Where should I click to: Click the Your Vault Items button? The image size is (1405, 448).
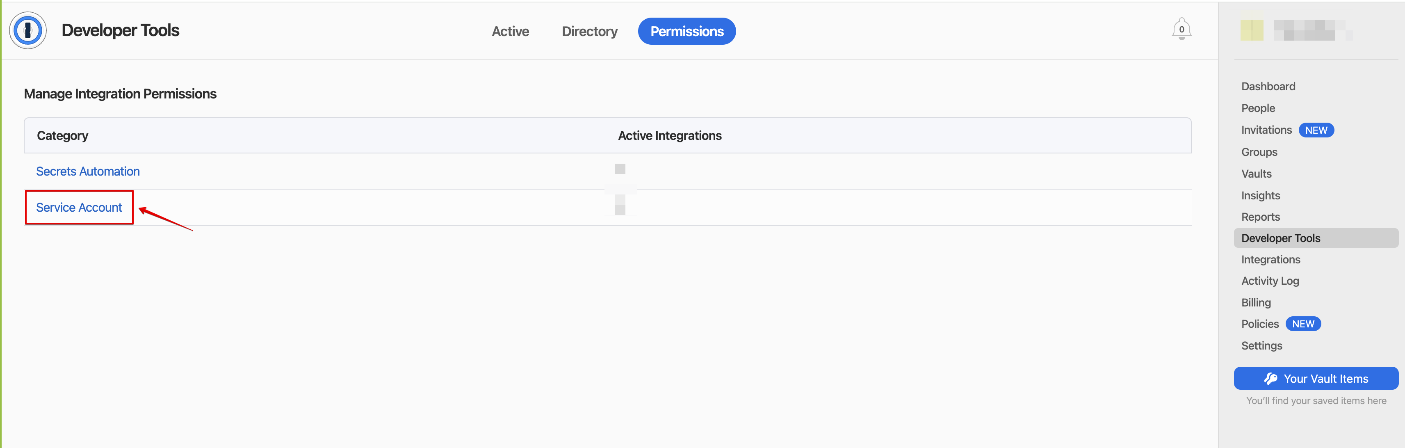(1316, 378)
